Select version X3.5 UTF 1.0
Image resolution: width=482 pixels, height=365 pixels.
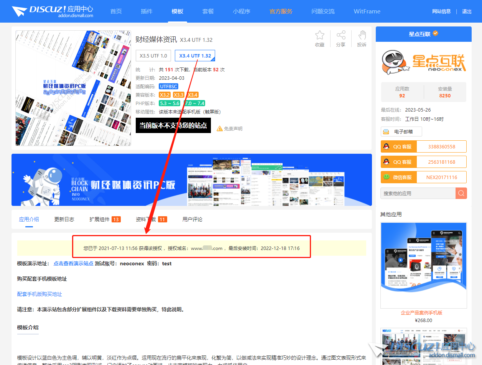tap(153, 56)
